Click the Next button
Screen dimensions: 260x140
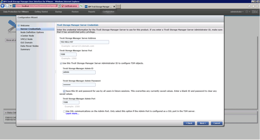[203, 123]
